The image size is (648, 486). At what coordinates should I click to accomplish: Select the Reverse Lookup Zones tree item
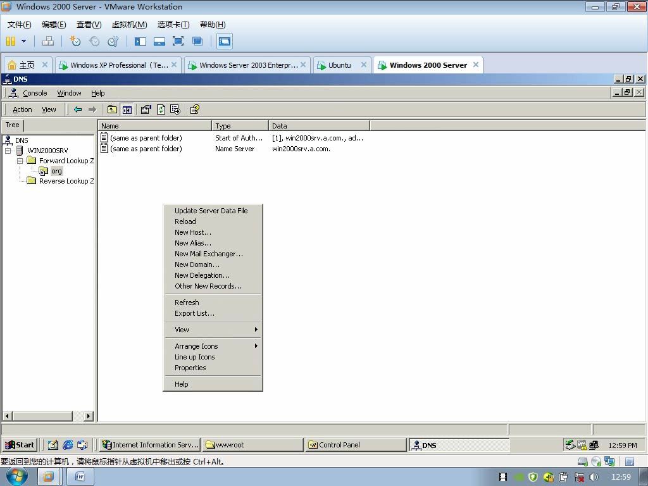(x=66, y=181)
